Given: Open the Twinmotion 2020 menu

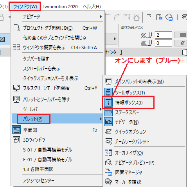Looking at the screenshot, I should pyautogui.click(x=60, y=7).
